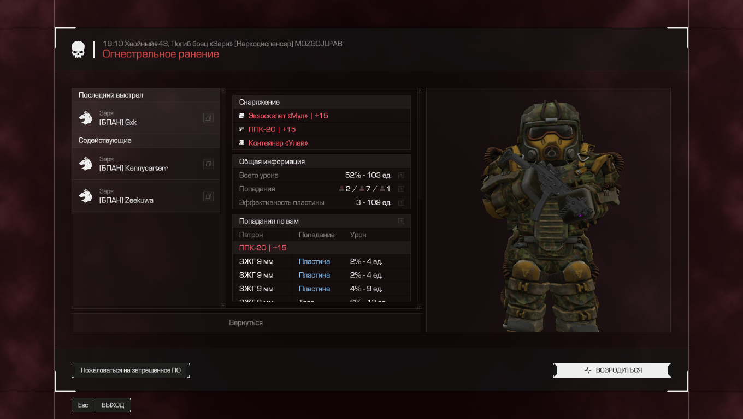Click the 52% - 103 ед. total damage value
The width and height of the screenshot is (743, 419).
click(x=368, y=175)
